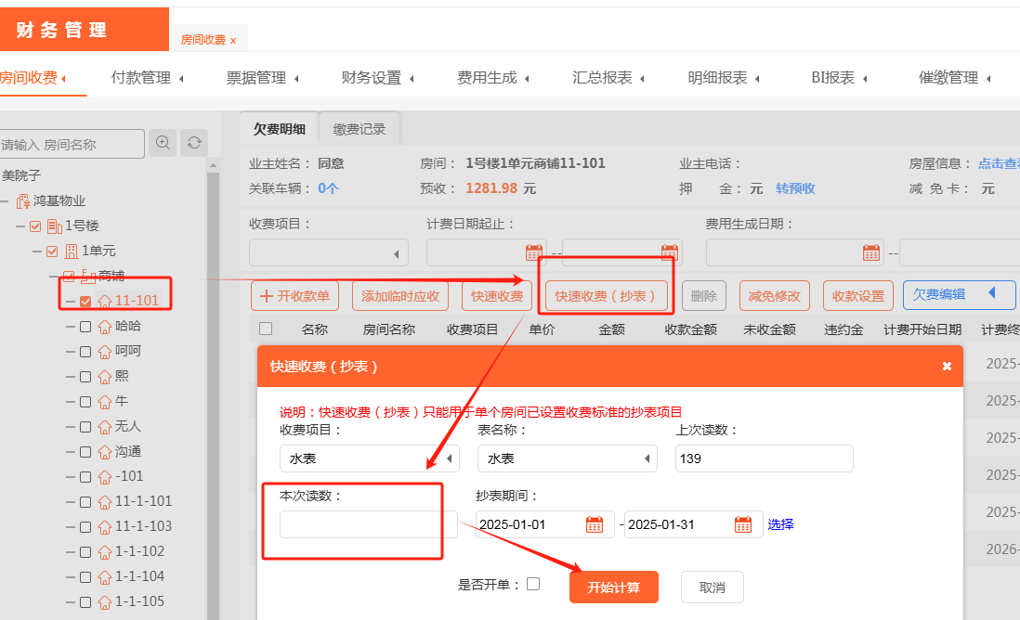Screen dimensions: 1020x620
Task: Click the 转预收 link
Action: [795, 188]
